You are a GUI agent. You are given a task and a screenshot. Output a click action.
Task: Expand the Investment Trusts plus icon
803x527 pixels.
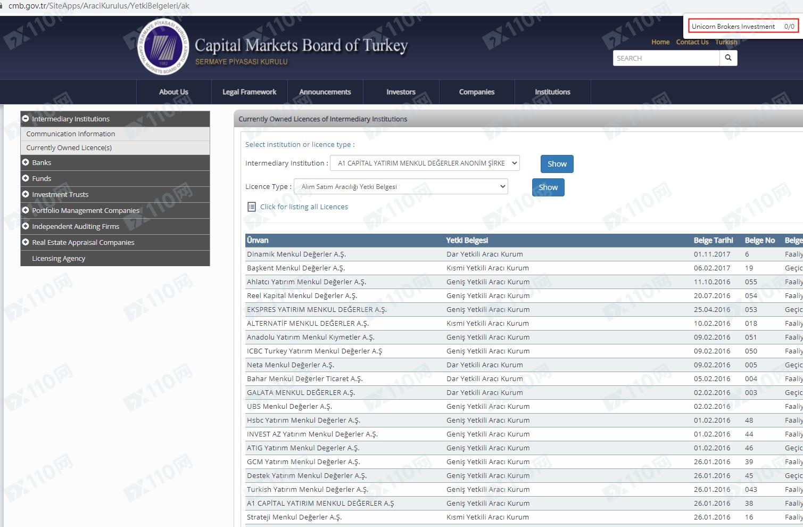pyautogui.click(x=26, y=194)
